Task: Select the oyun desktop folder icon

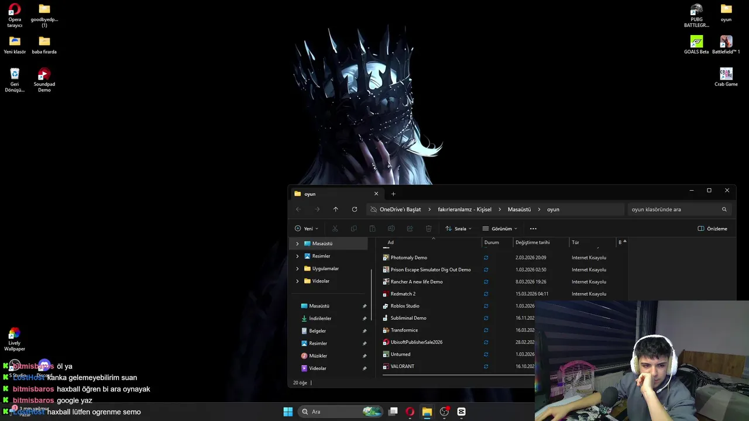Action: coord(726,12)
